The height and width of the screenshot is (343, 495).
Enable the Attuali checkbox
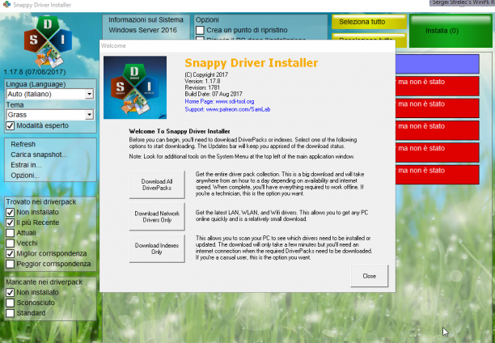pyautogui.click(x=10, y=233)
